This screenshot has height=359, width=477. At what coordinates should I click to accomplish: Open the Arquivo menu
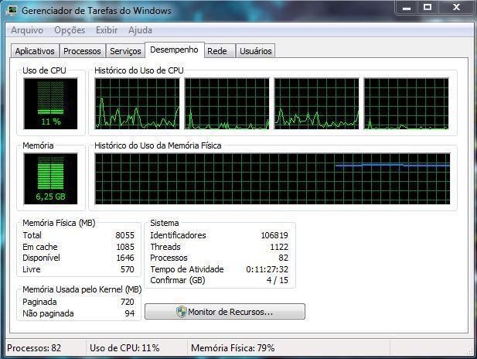click(27, 30)
